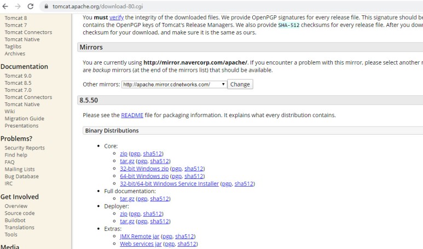Open Security Reports
423x249 pixels.
click(25, 148)
